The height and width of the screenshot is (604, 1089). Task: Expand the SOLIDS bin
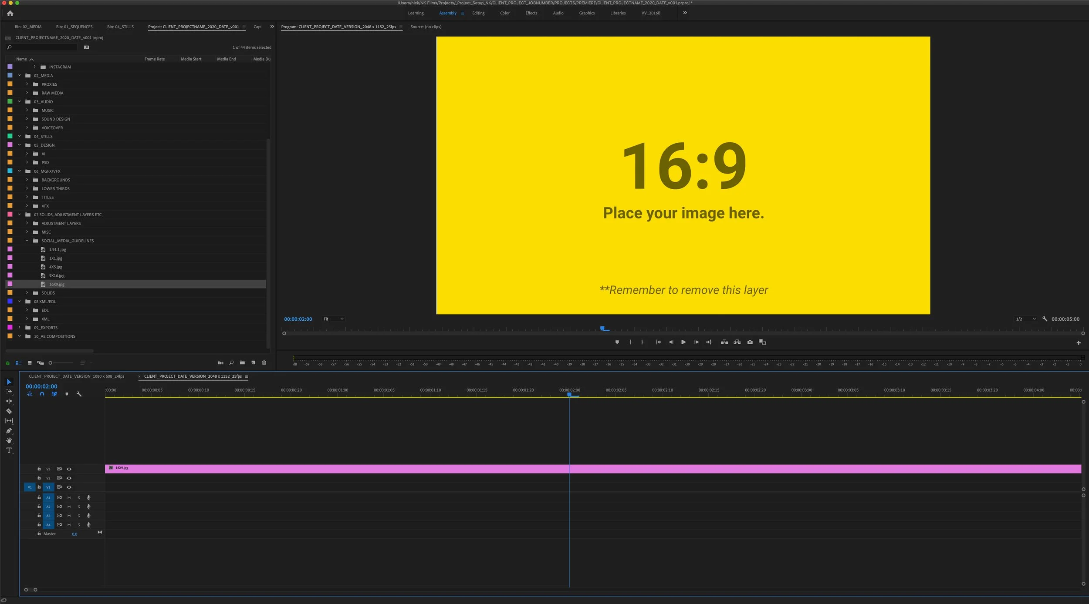[27, 292]
